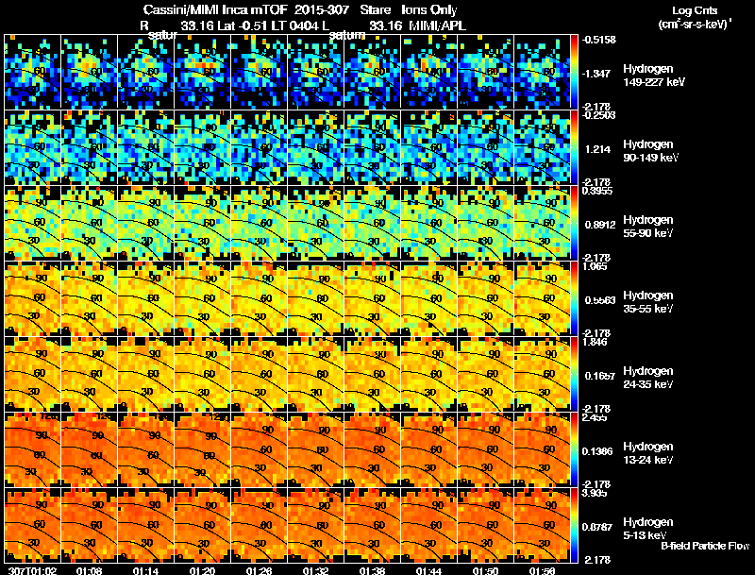Click the 01:08 time label
The width and height of the screenshot is (755, 575).
pyautogui.click(x=89, y=570)
